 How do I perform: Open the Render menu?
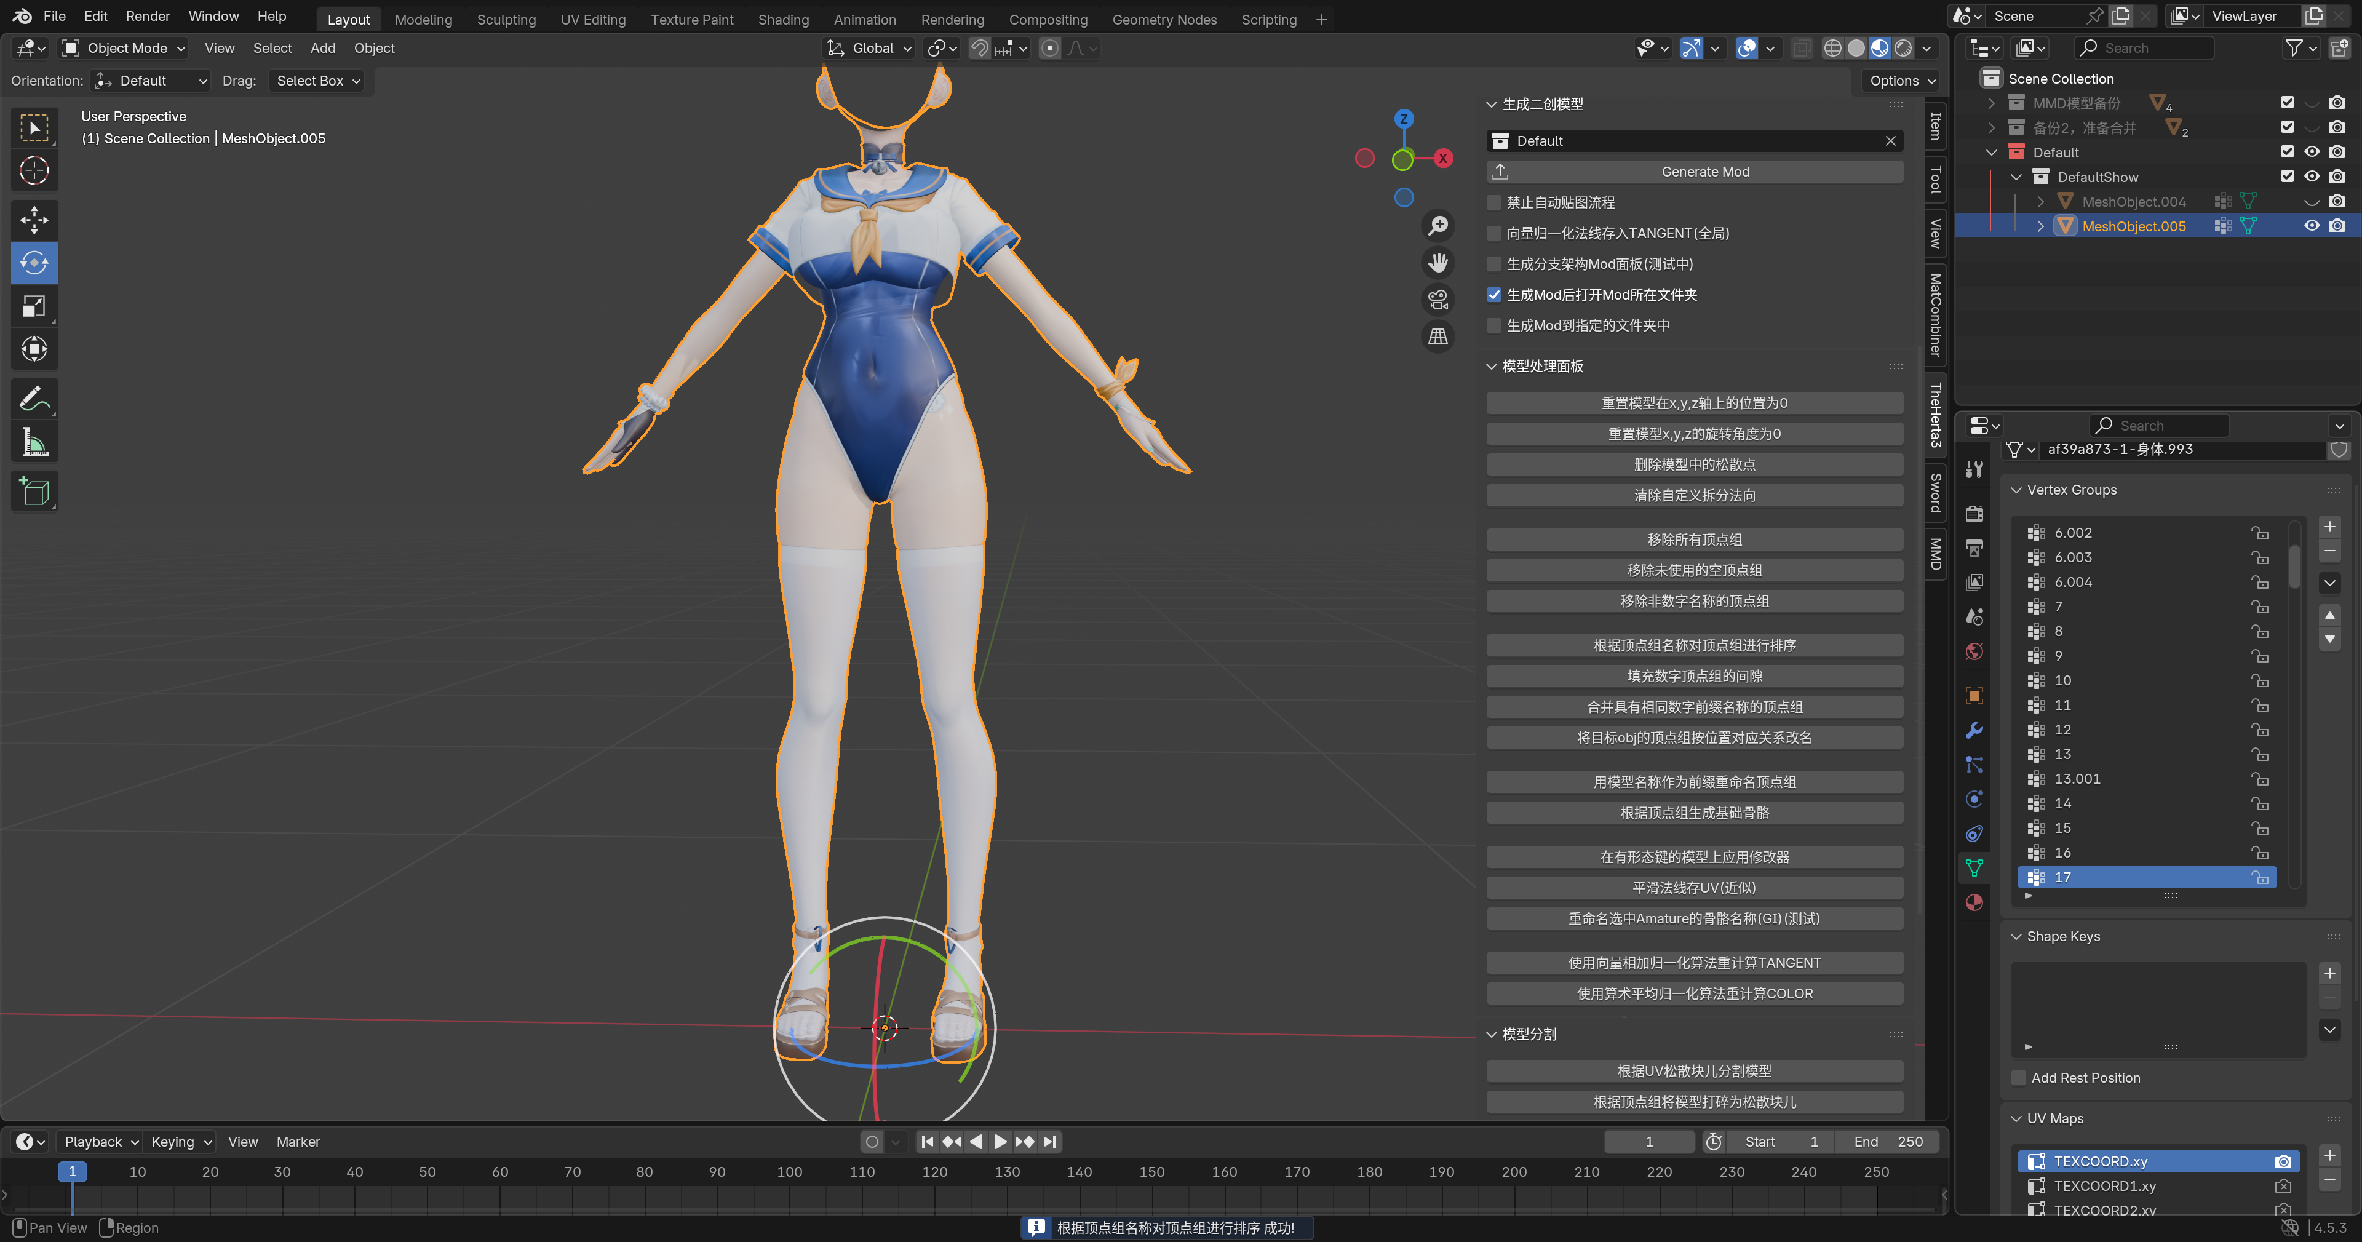148,15
